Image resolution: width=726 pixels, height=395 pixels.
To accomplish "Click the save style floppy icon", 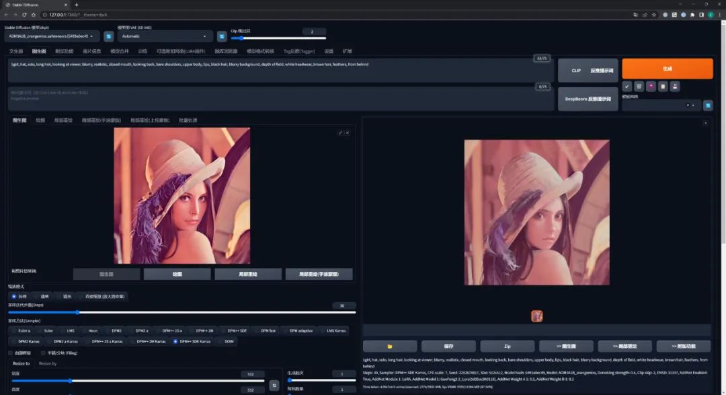I will (x=675, y=86).
